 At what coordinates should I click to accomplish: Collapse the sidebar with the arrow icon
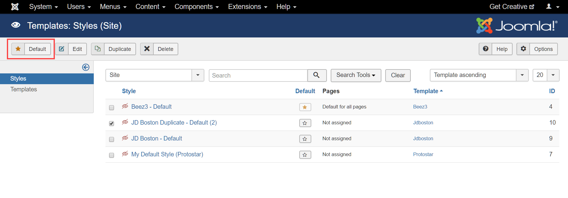(x=86, y=67)
